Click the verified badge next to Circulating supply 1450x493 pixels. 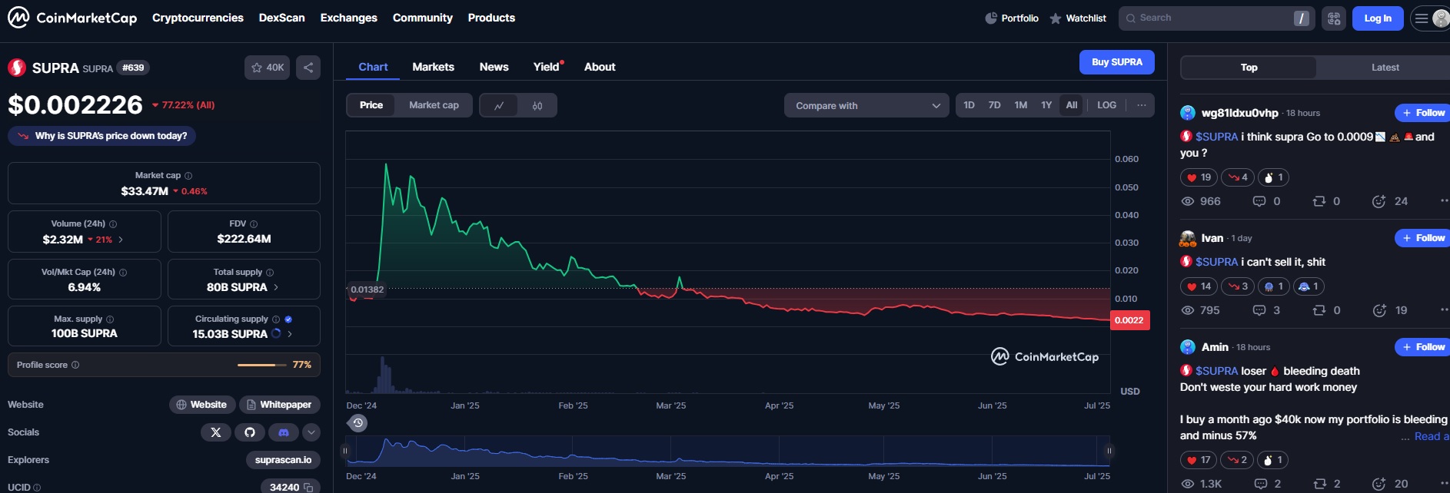[288, 319]
